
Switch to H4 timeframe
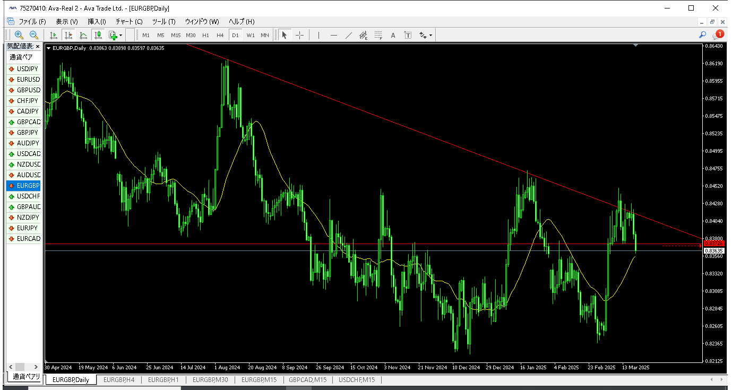220,35
